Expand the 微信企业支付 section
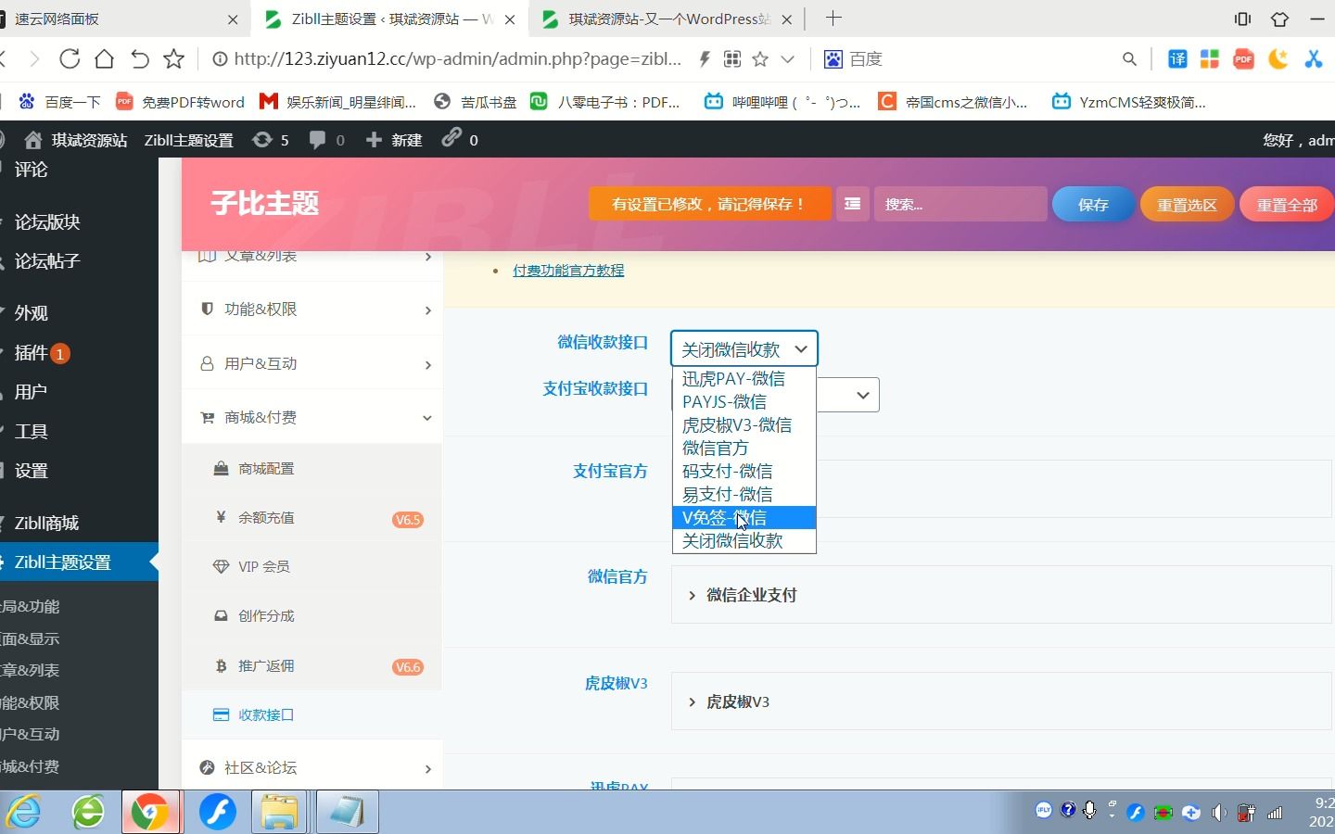1335x834 pixels. click(x=1001, y=596)
